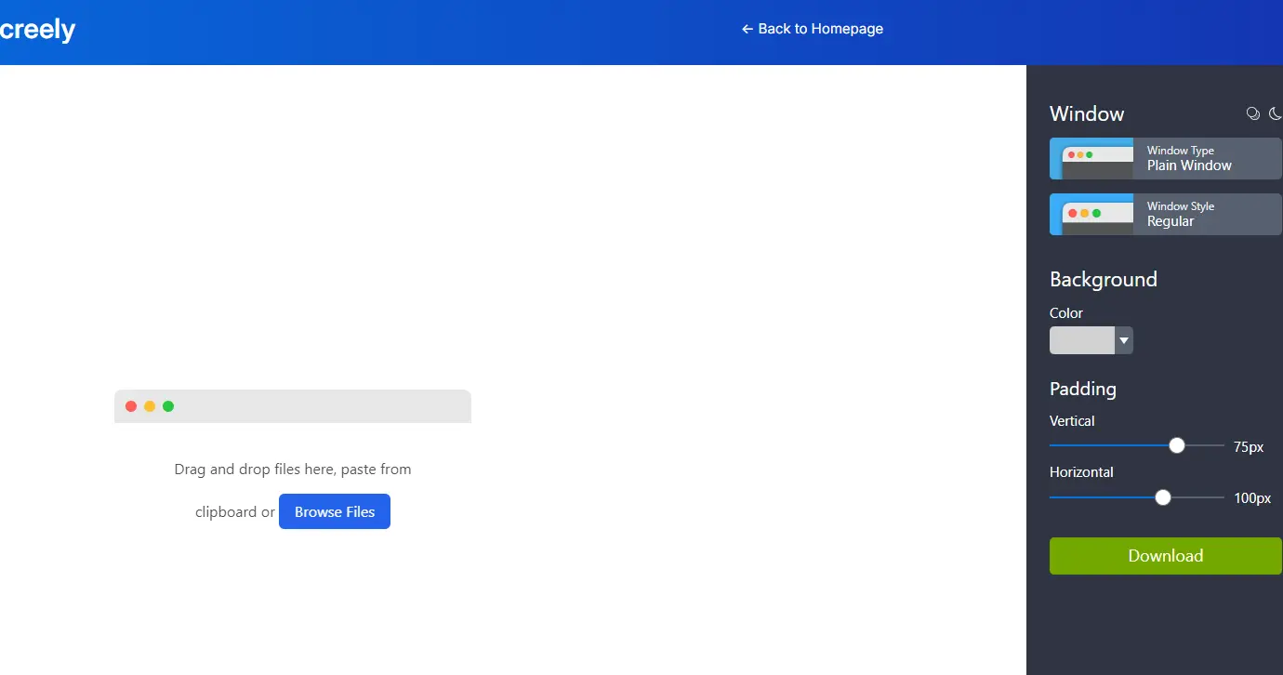
Task: Click the Browse Files button
Action: (335, 511)
